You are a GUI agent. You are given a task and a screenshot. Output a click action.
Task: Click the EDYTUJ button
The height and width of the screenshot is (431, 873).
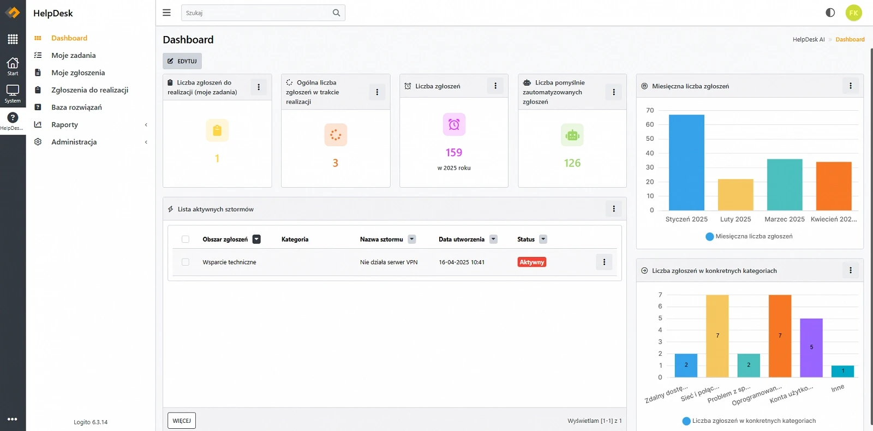[182, 61]
